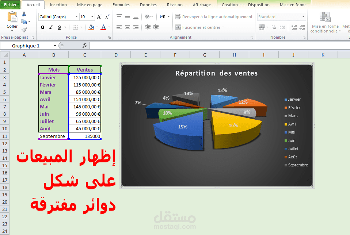The image size is (350, 235).
Task: Toggle italic I formatting
Action: pyautogui.click(x=51, y=27)
